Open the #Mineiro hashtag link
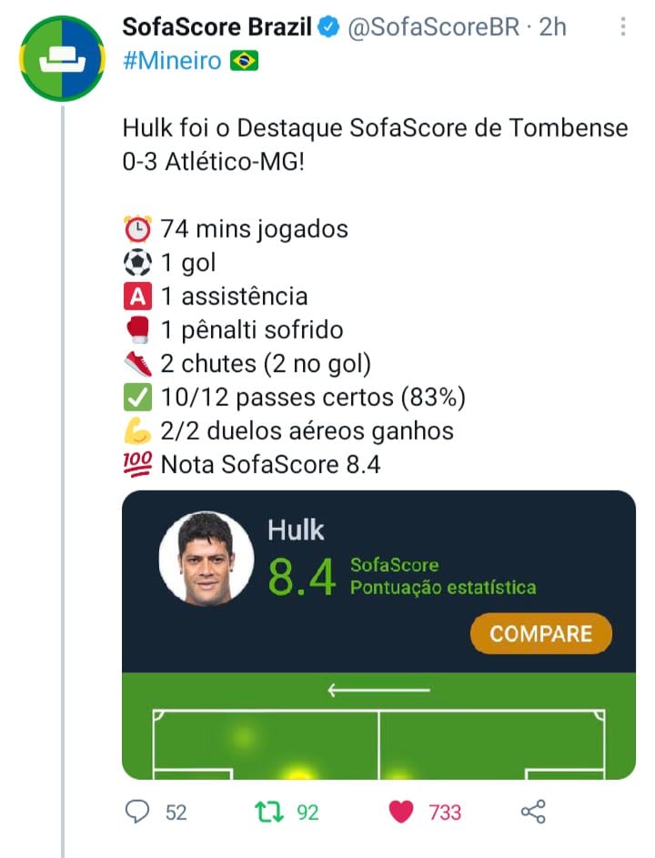Viewport: 655px width, 858px height. [172, 61]
